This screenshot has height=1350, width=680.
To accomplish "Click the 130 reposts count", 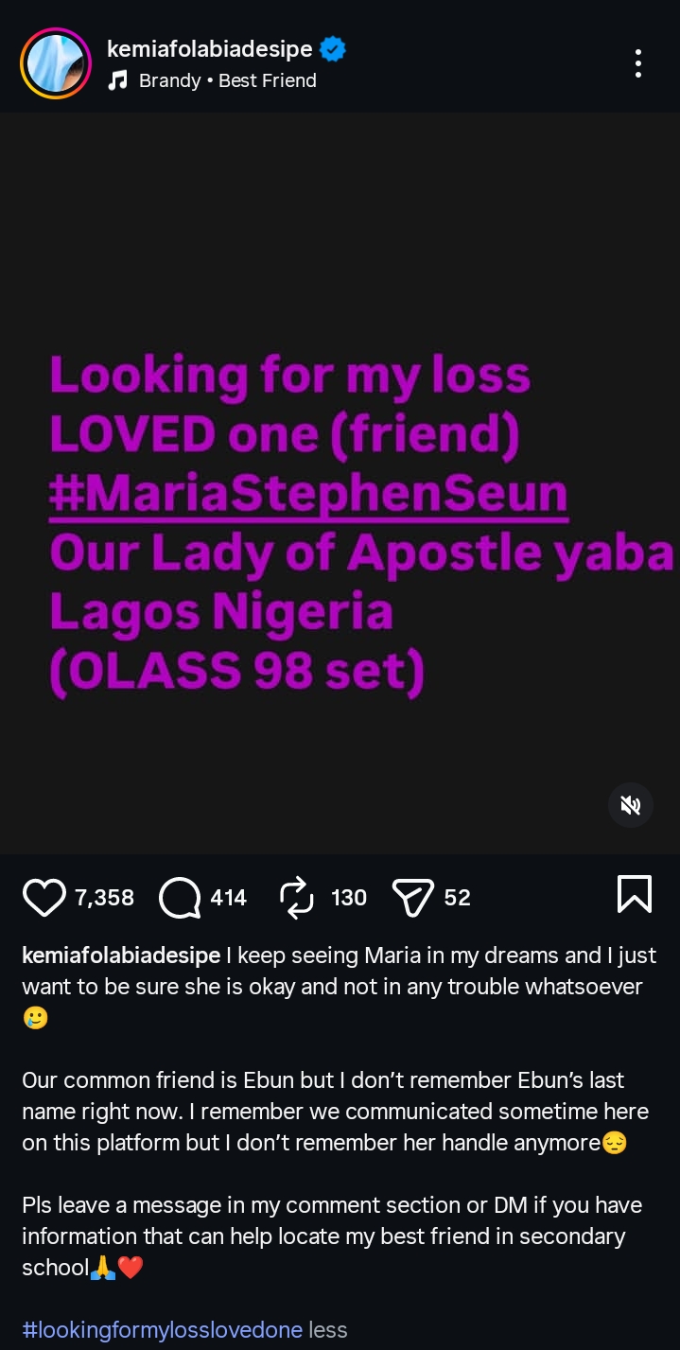I will (349, 897).
